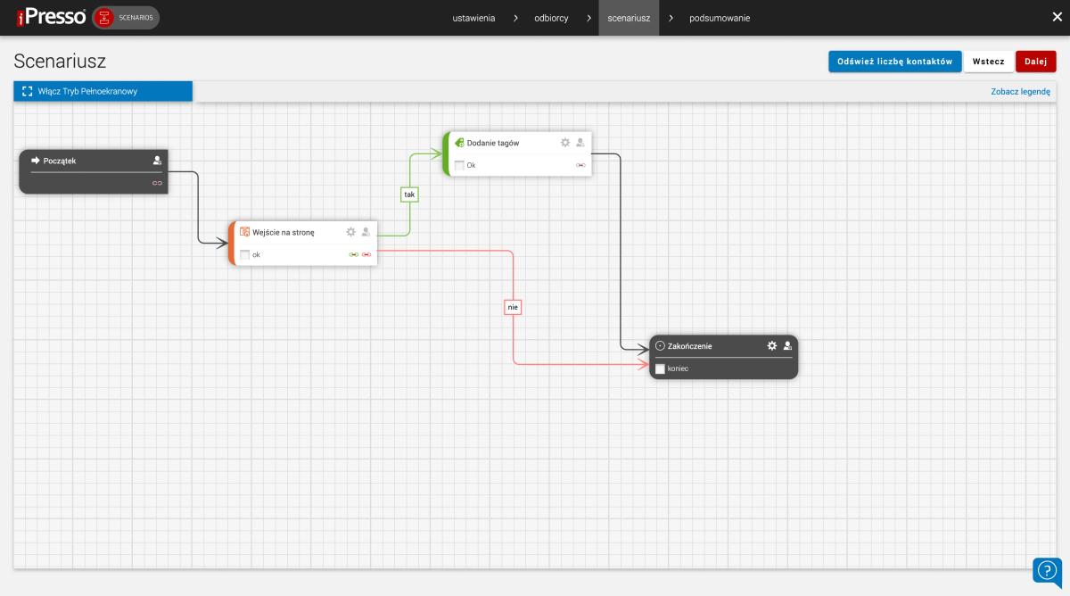Open settings gear of Wejście na stronę node
The image size is (1070, 596).
tap(350, 232)
